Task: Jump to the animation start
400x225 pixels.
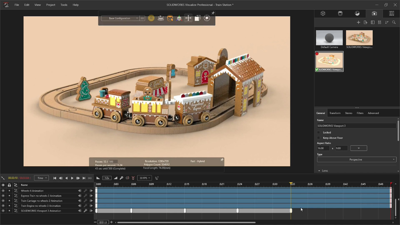Action: point(55,178)
